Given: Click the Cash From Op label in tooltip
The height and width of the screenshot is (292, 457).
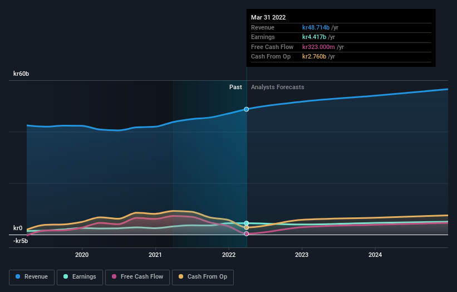Looking at the screenshot, I should [271, 57].
